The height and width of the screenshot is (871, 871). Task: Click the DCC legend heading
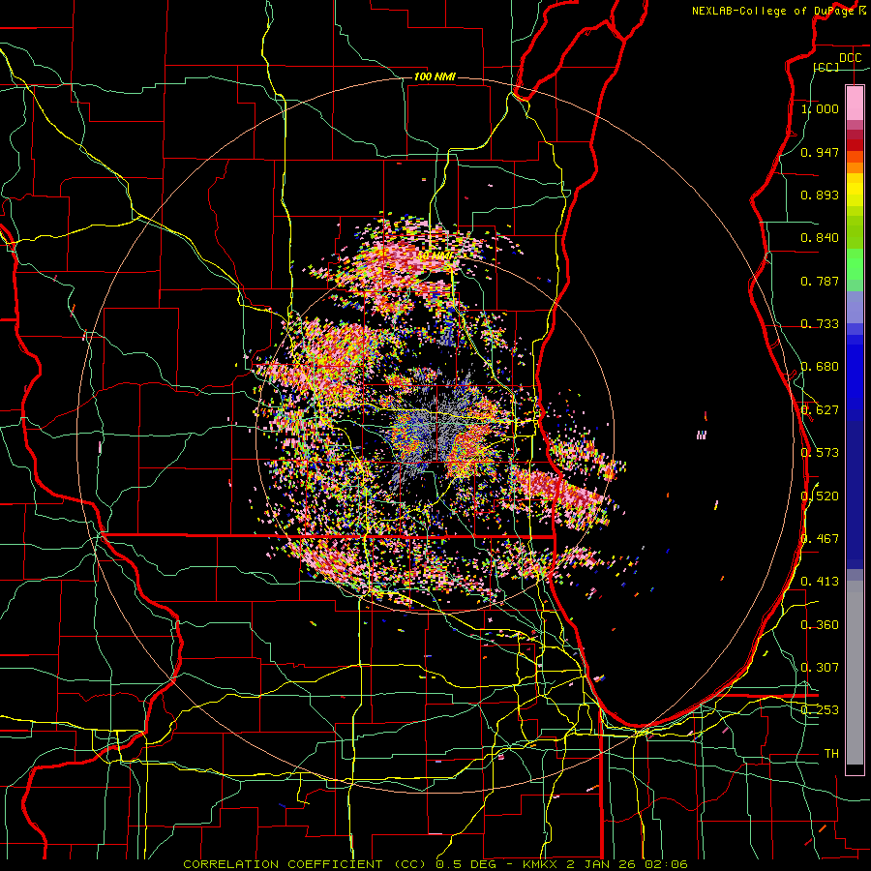point(850,58)
